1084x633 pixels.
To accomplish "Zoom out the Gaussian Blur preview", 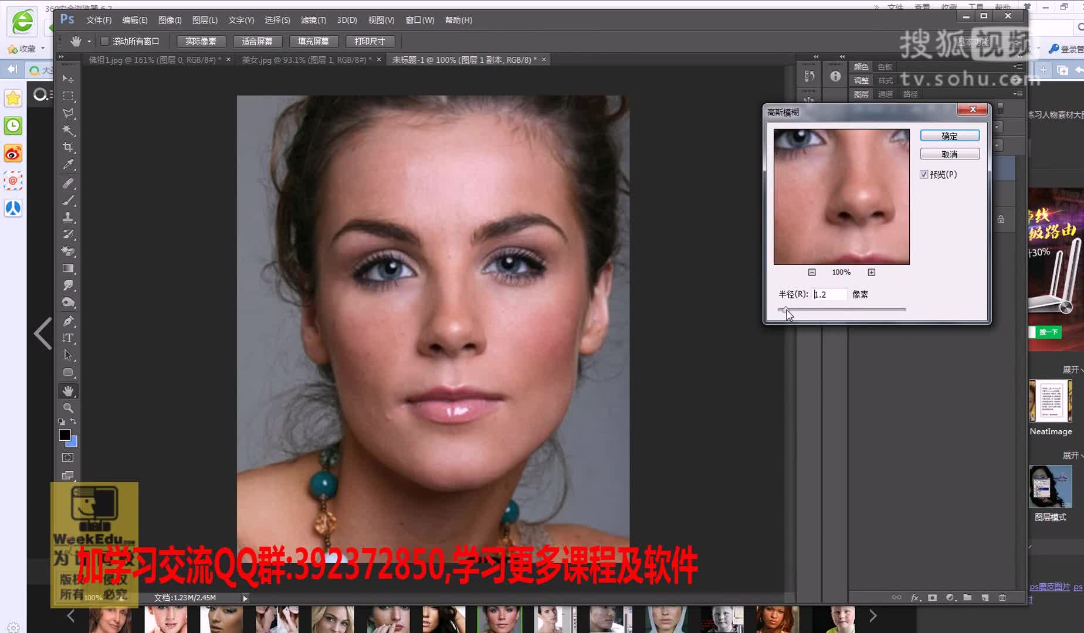I will pos(812,273).
